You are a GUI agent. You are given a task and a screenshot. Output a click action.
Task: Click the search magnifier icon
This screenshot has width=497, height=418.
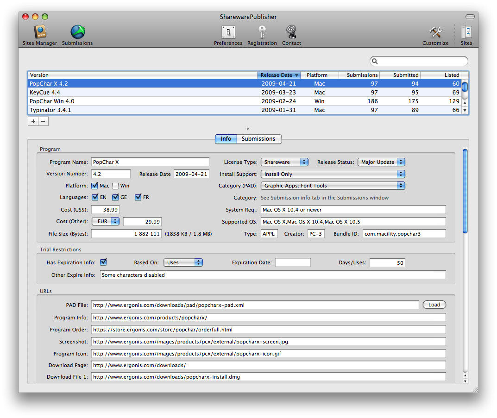pos(375,61)
